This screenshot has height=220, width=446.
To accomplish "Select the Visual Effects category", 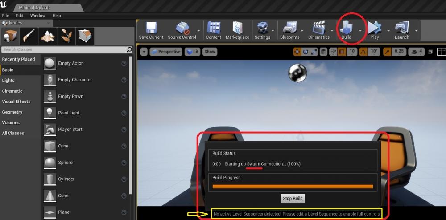I will pyautogui.click(x=20, y=102).
